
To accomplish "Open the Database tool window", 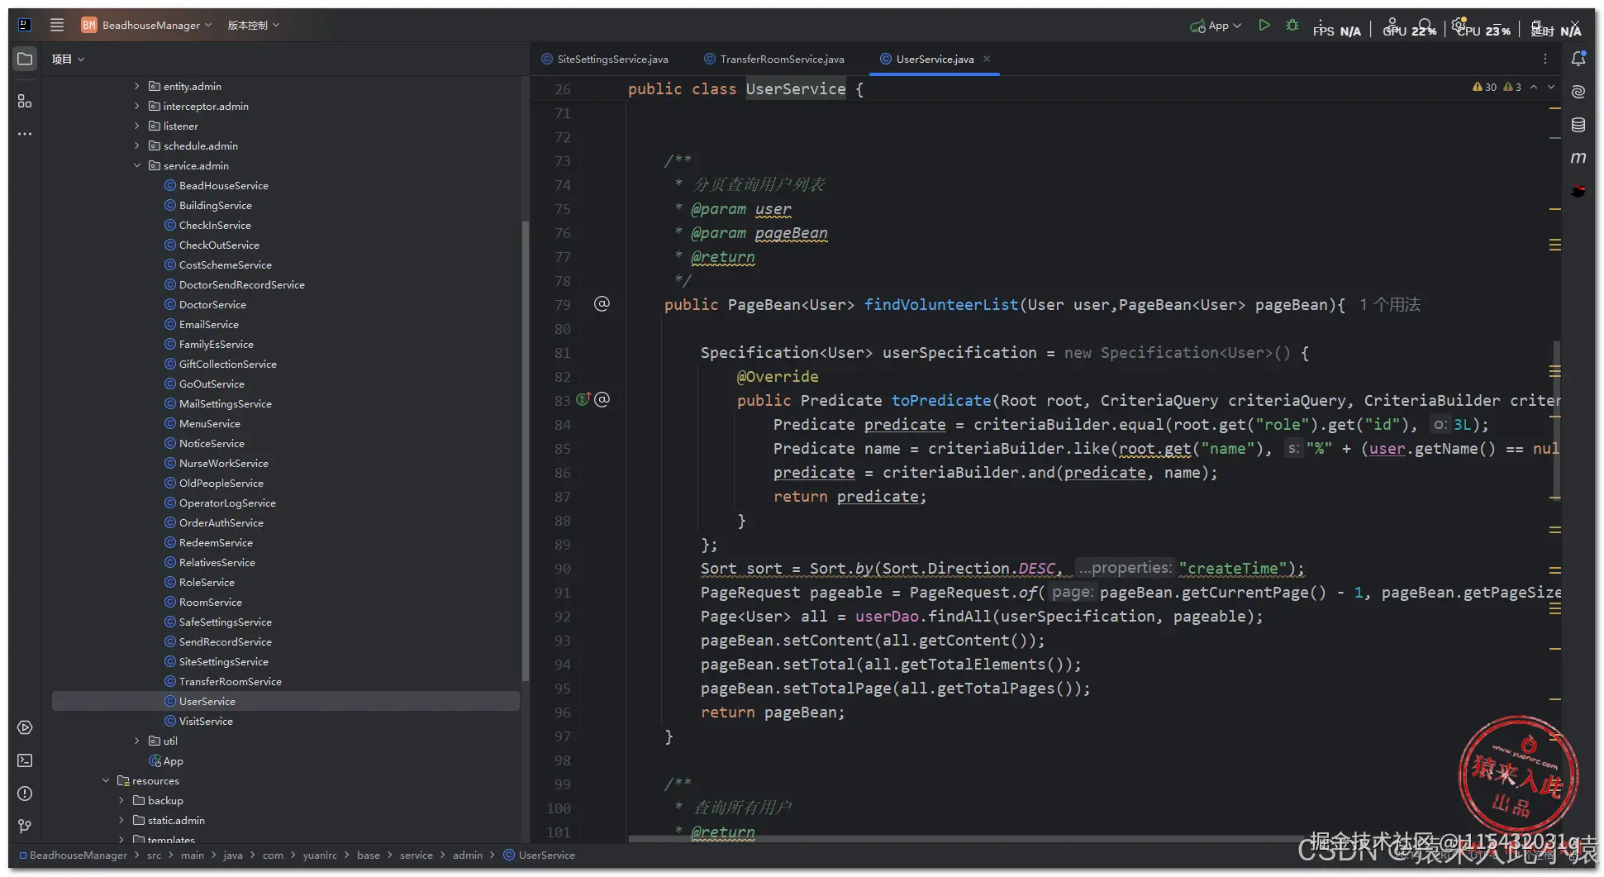I will pyautogui.click(x=1578, y=125).
